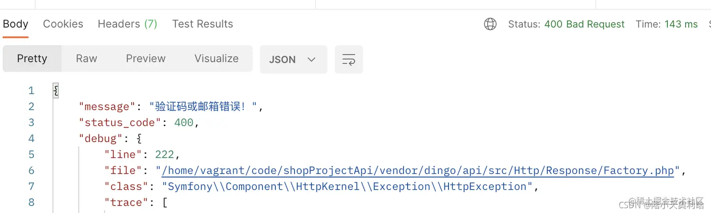Screen dimensions: 711x213
Task: Click the chevron beside JSON
Action: [311, 60]
